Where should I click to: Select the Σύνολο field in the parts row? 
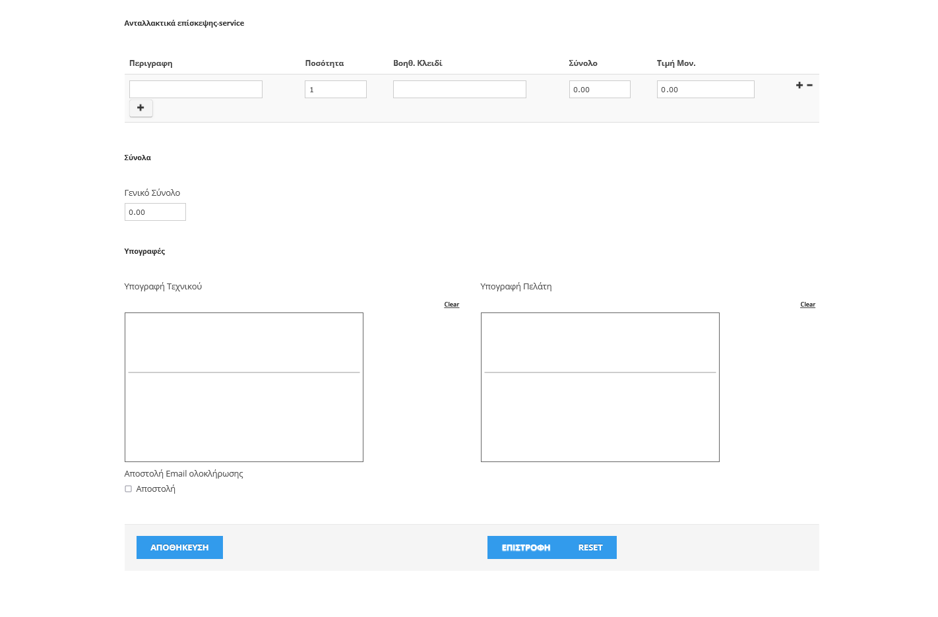coord(599,90)
